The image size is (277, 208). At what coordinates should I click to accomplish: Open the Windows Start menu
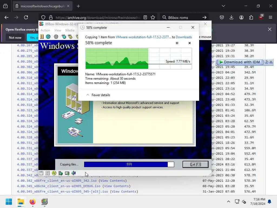coord(9,201)
